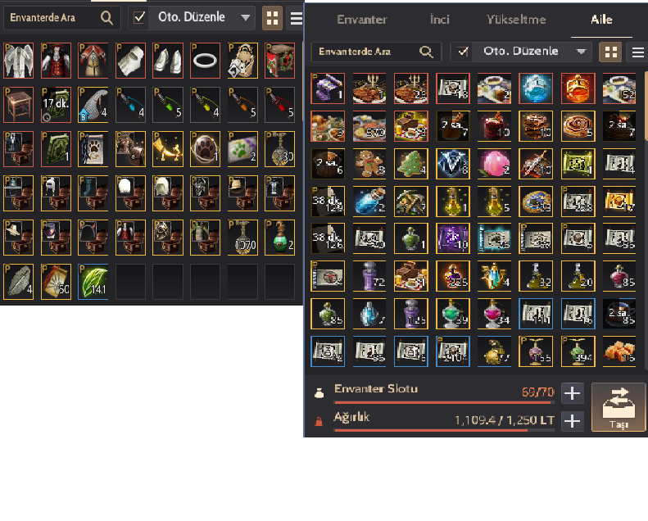The width and height of the screenshot is (648, 521).
Task: Click the blue potion bottle item
Action: 369,202
